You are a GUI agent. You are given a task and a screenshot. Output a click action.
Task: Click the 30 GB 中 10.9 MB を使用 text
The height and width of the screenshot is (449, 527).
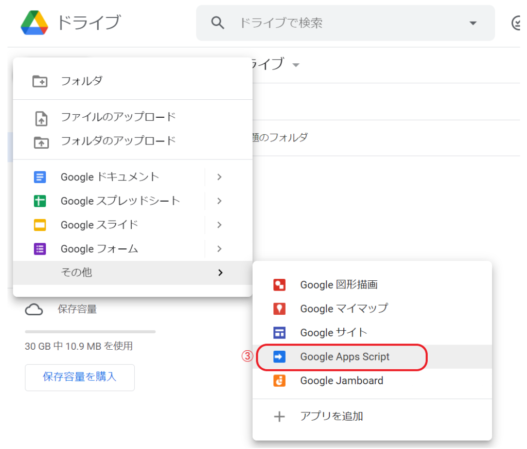click(x=79, y=346)
